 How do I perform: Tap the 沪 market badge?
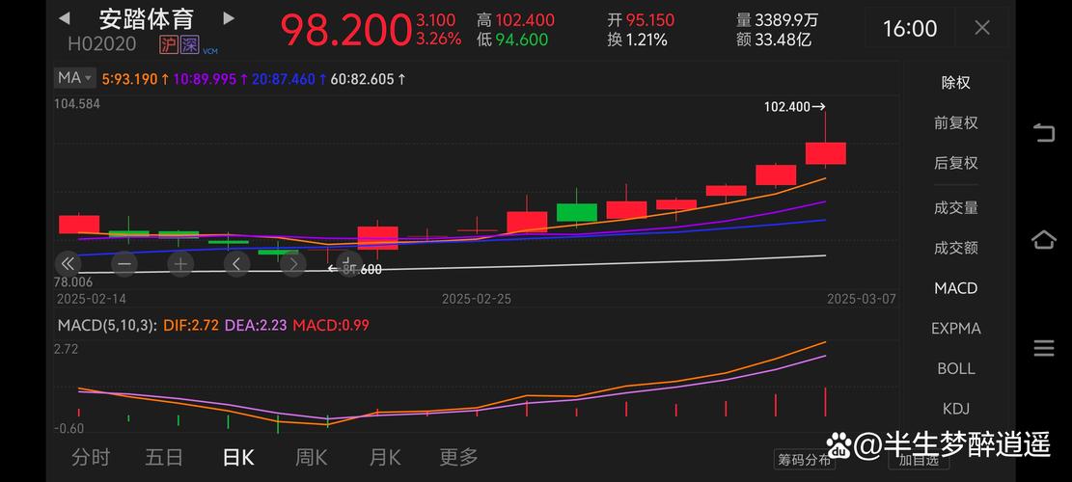point(169,45)
